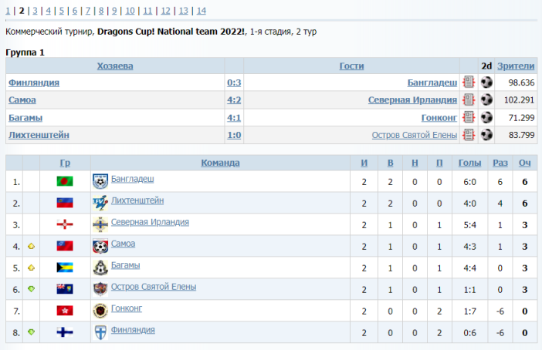The width and height of the screenshot is (542, 350).
Task: Click soccer ball icon in Samoa match row
Action: click(x=486, y=100)
